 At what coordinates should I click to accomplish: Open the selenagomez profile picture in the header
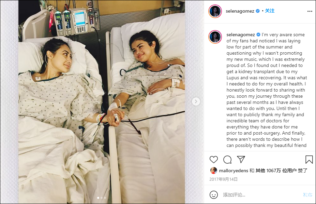[215, 11]
